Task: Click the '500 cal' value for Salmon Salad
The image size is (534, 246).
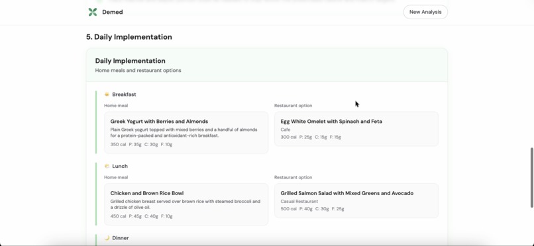Action: [x=288, y=208]
